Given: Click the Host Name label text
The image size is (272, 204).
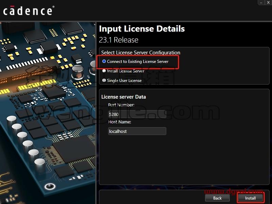Looking at the screenshot, I should coord(120,122).
